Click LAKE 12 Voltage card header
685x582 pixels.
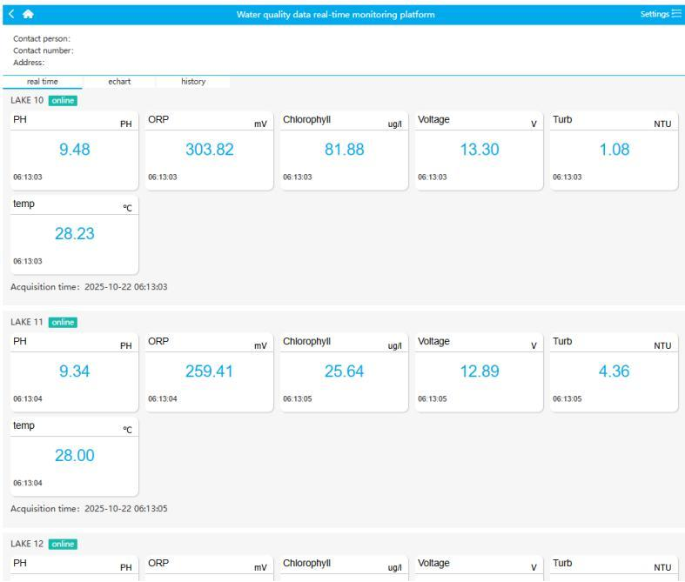click(480, 564)
